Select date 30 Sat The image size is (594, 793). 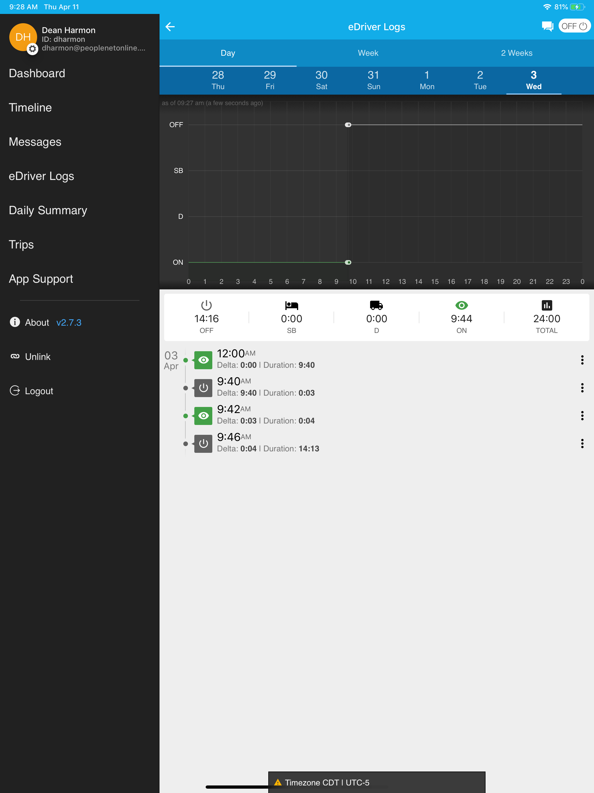coord(321,80)
